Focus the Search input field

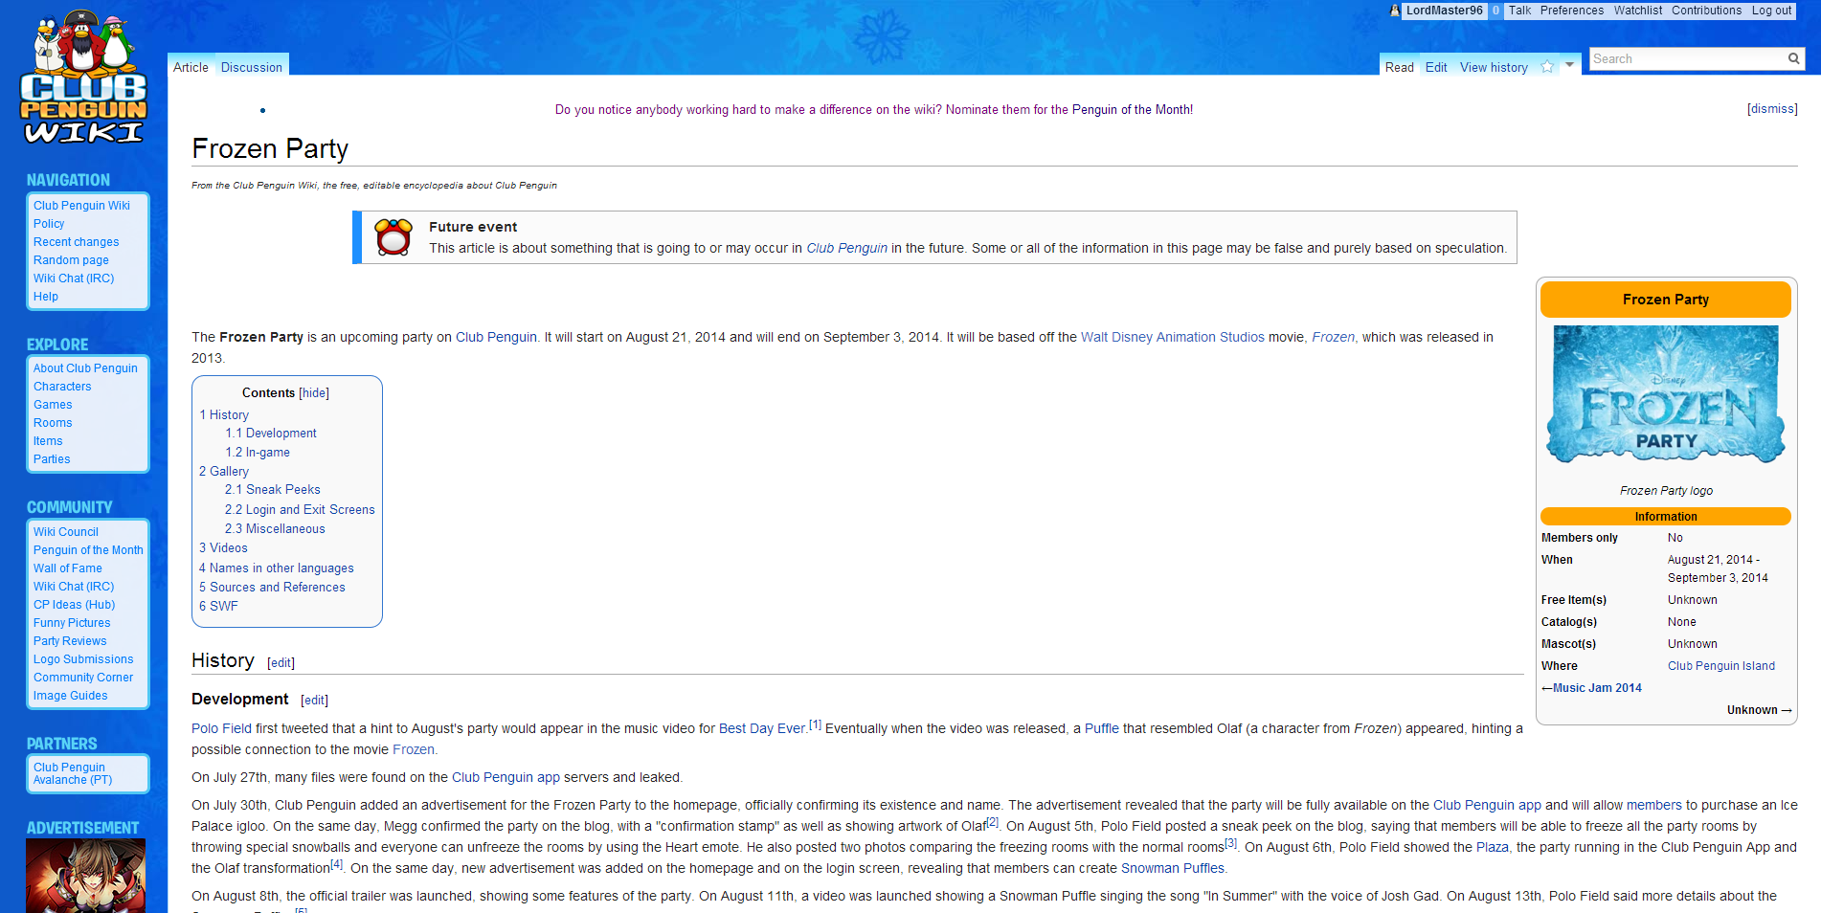coord(1685,58)
